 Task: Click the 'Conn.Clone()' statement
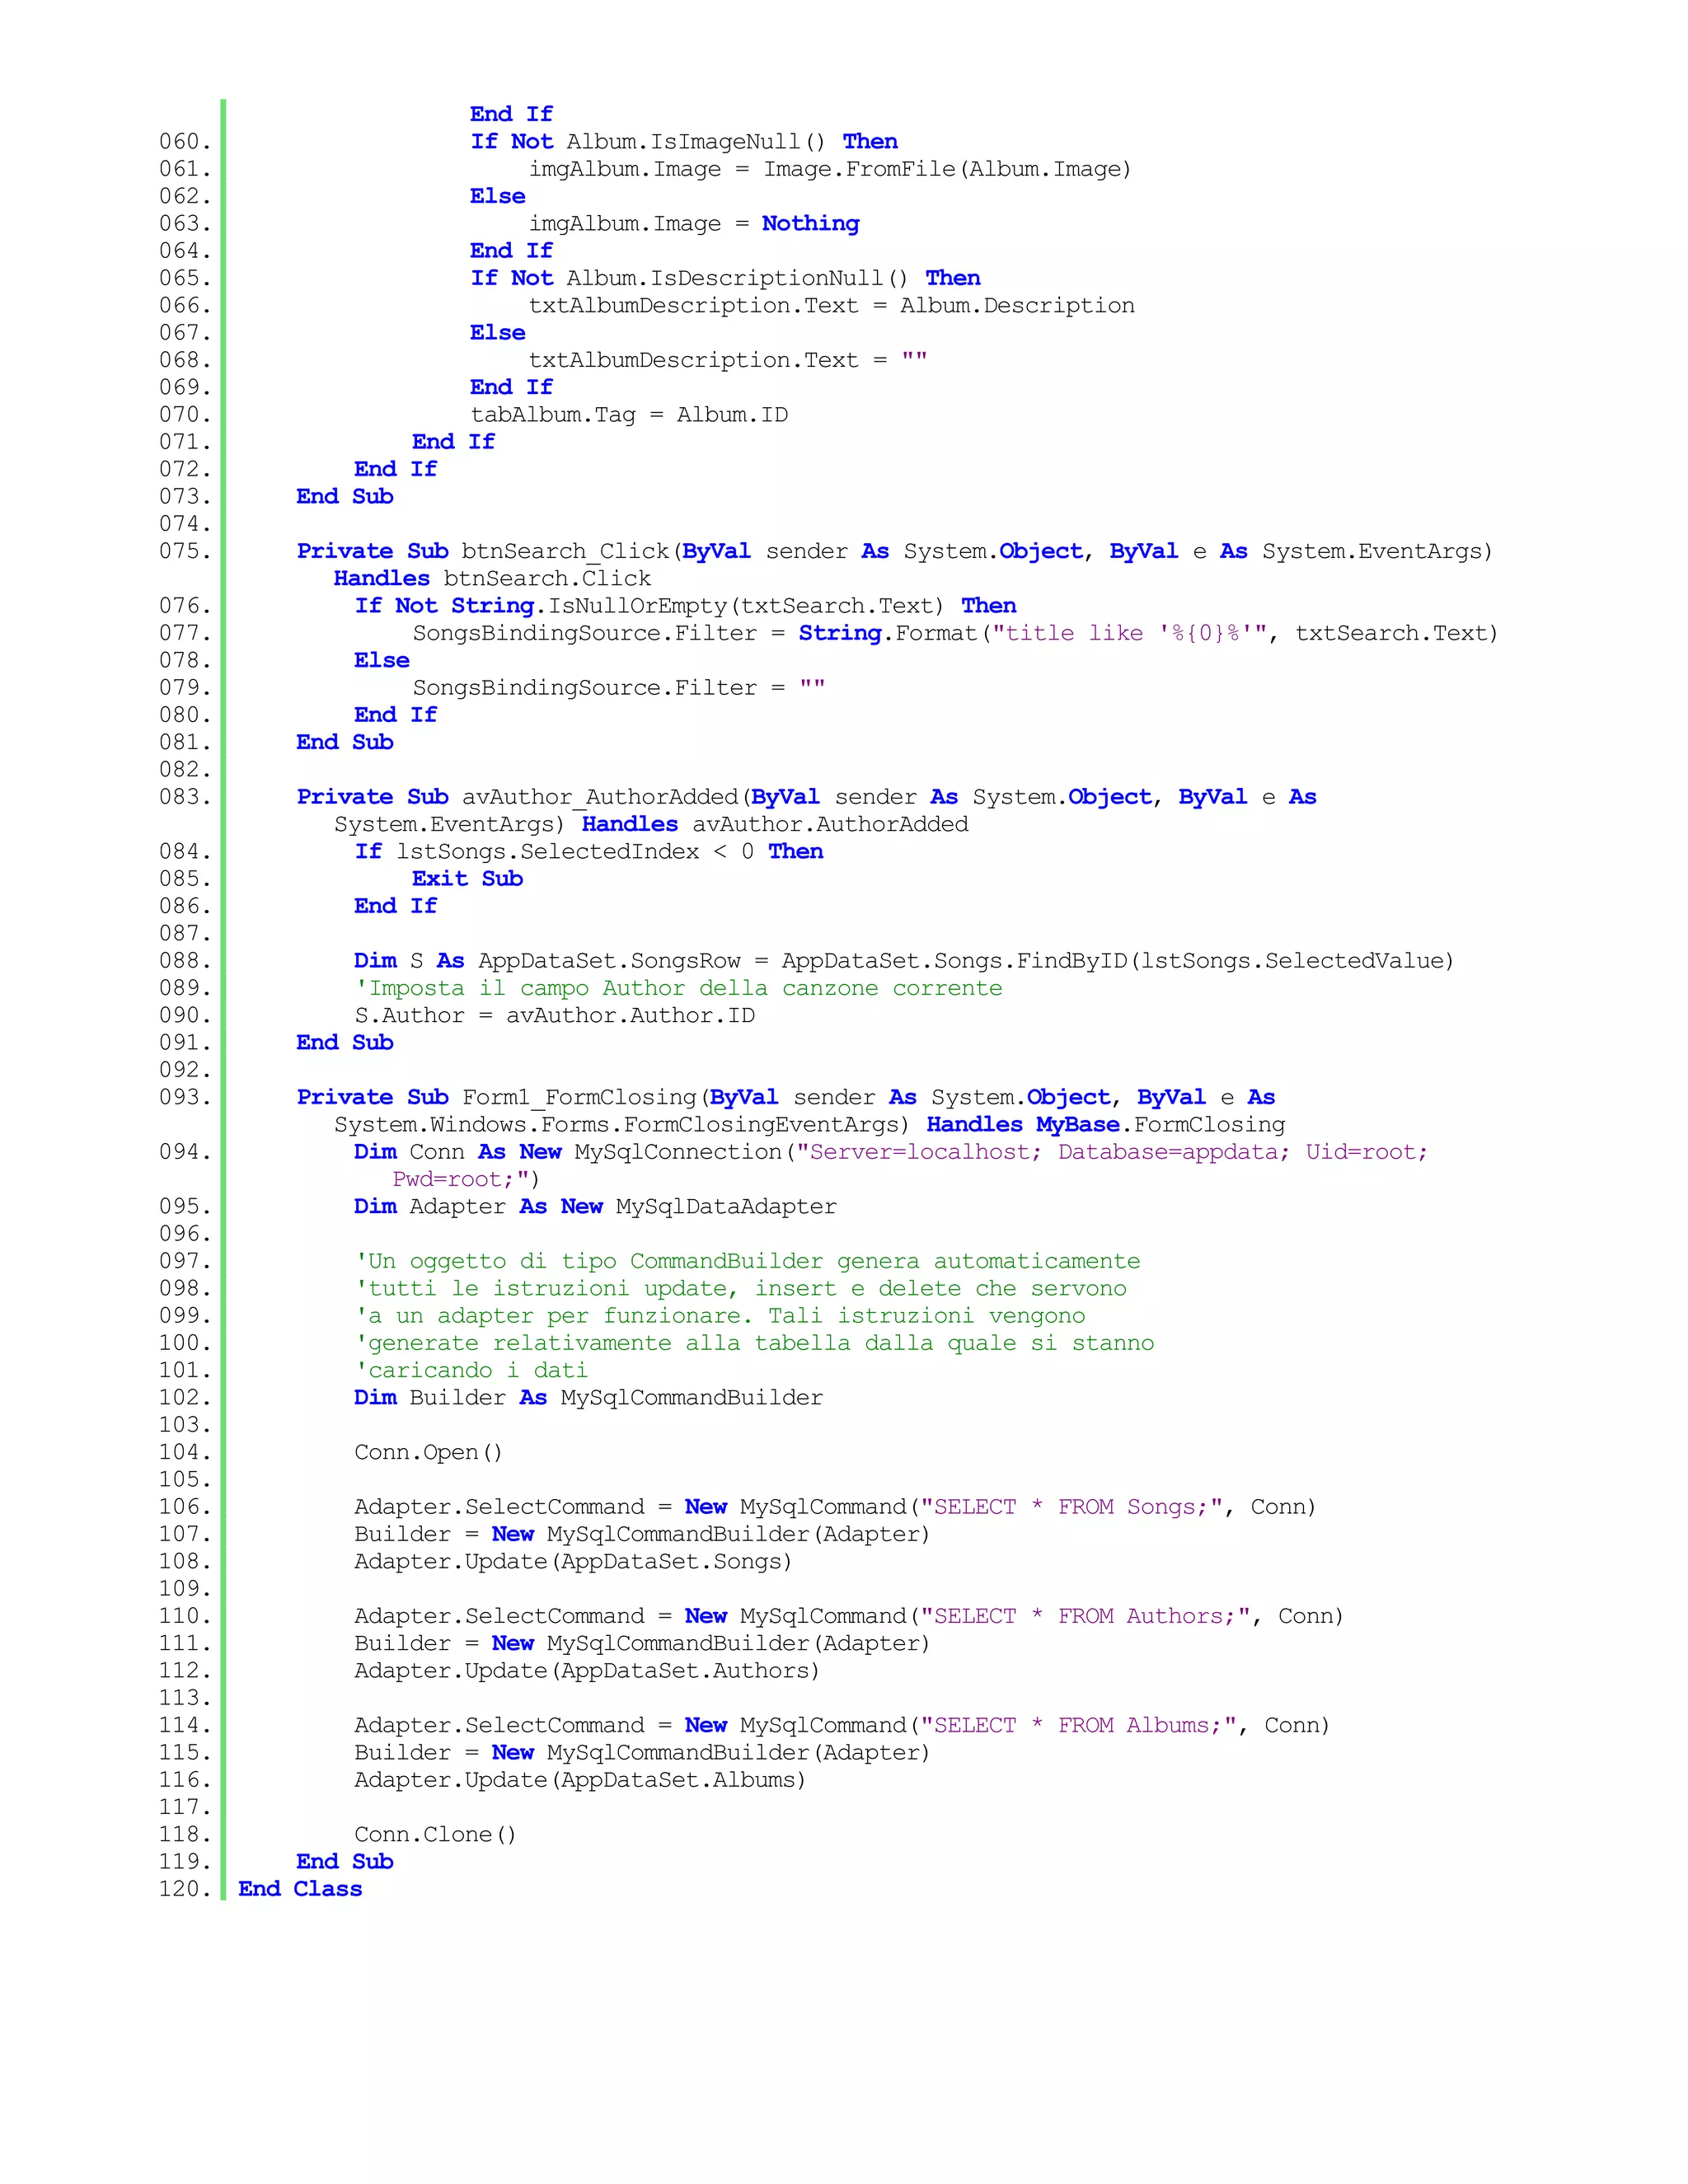(435, 1834)
